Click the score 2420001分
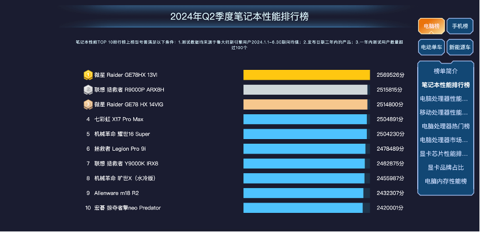480x232 pixels. [x=390, y=208]
